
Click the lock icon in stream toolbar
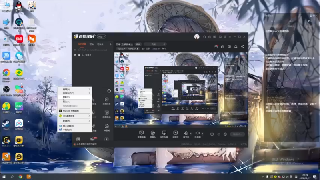(x=222, y=46)
